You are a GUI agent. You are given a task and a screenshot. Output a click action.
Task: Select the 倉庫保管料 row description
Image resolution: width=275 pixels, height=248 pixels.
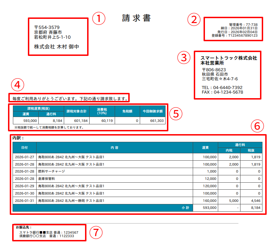coord(47,179)
